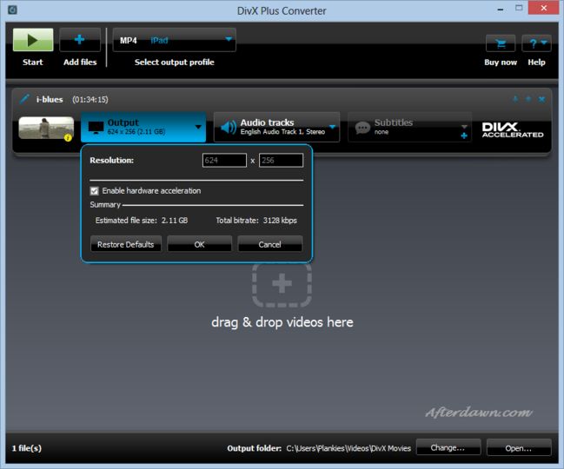Click the Audio tracks speaker icon
The height and width of the screenshot is (469, 564).
[228, 127]
